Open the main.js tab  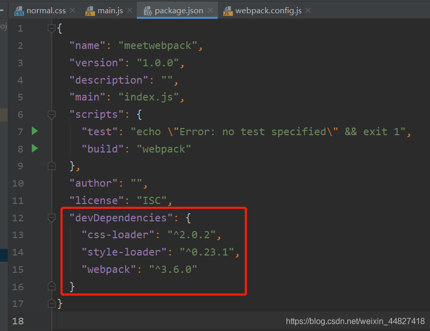109,10
